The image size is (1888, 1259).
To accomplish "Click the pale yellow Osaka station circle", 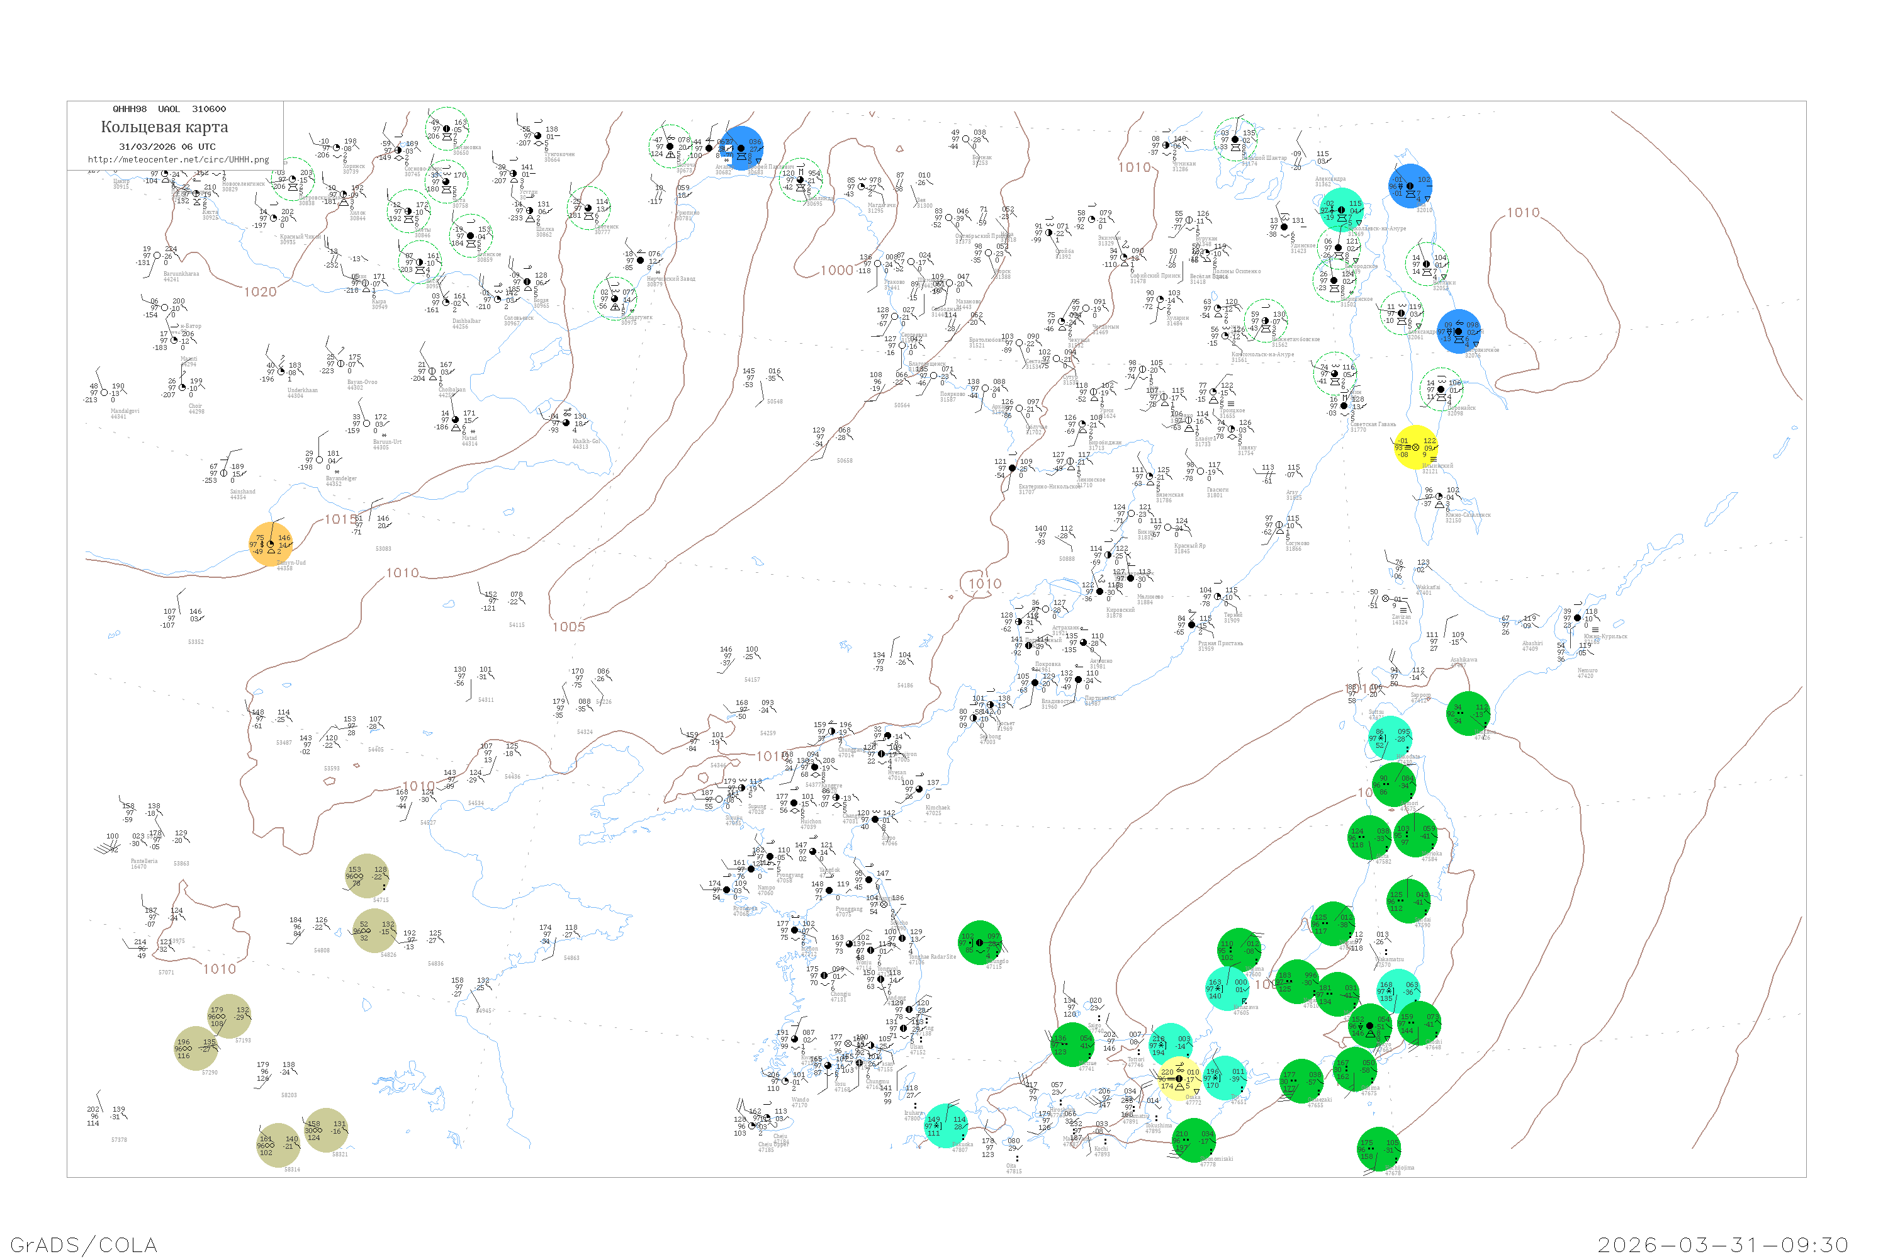I will 1179,1078.
